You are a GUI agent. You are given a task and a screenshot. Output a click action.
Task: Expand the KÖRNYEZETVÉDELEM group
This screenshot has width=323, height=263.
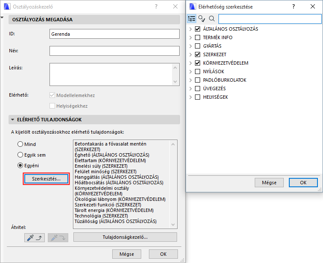click(x=191, y=63)
